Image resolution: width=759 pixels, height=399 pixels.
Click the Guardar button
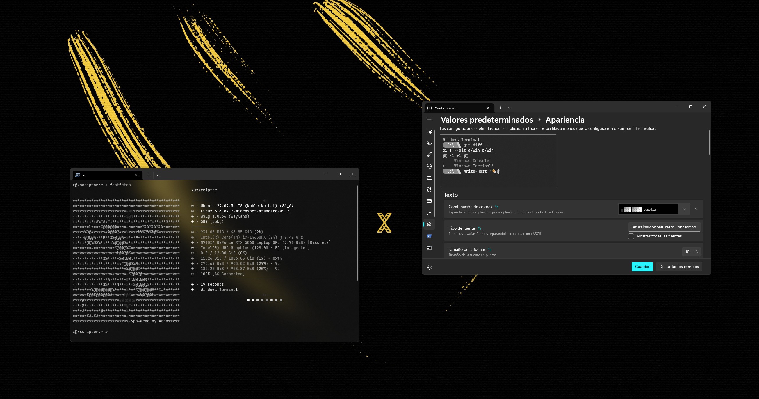point(642,267)
